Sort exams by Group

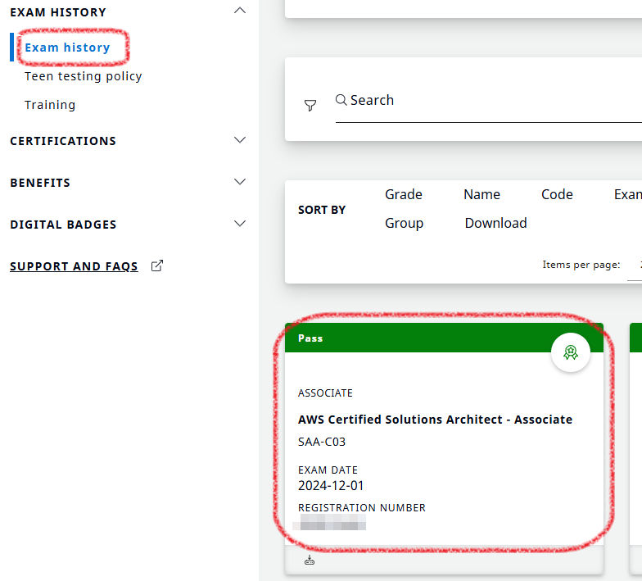405,223
